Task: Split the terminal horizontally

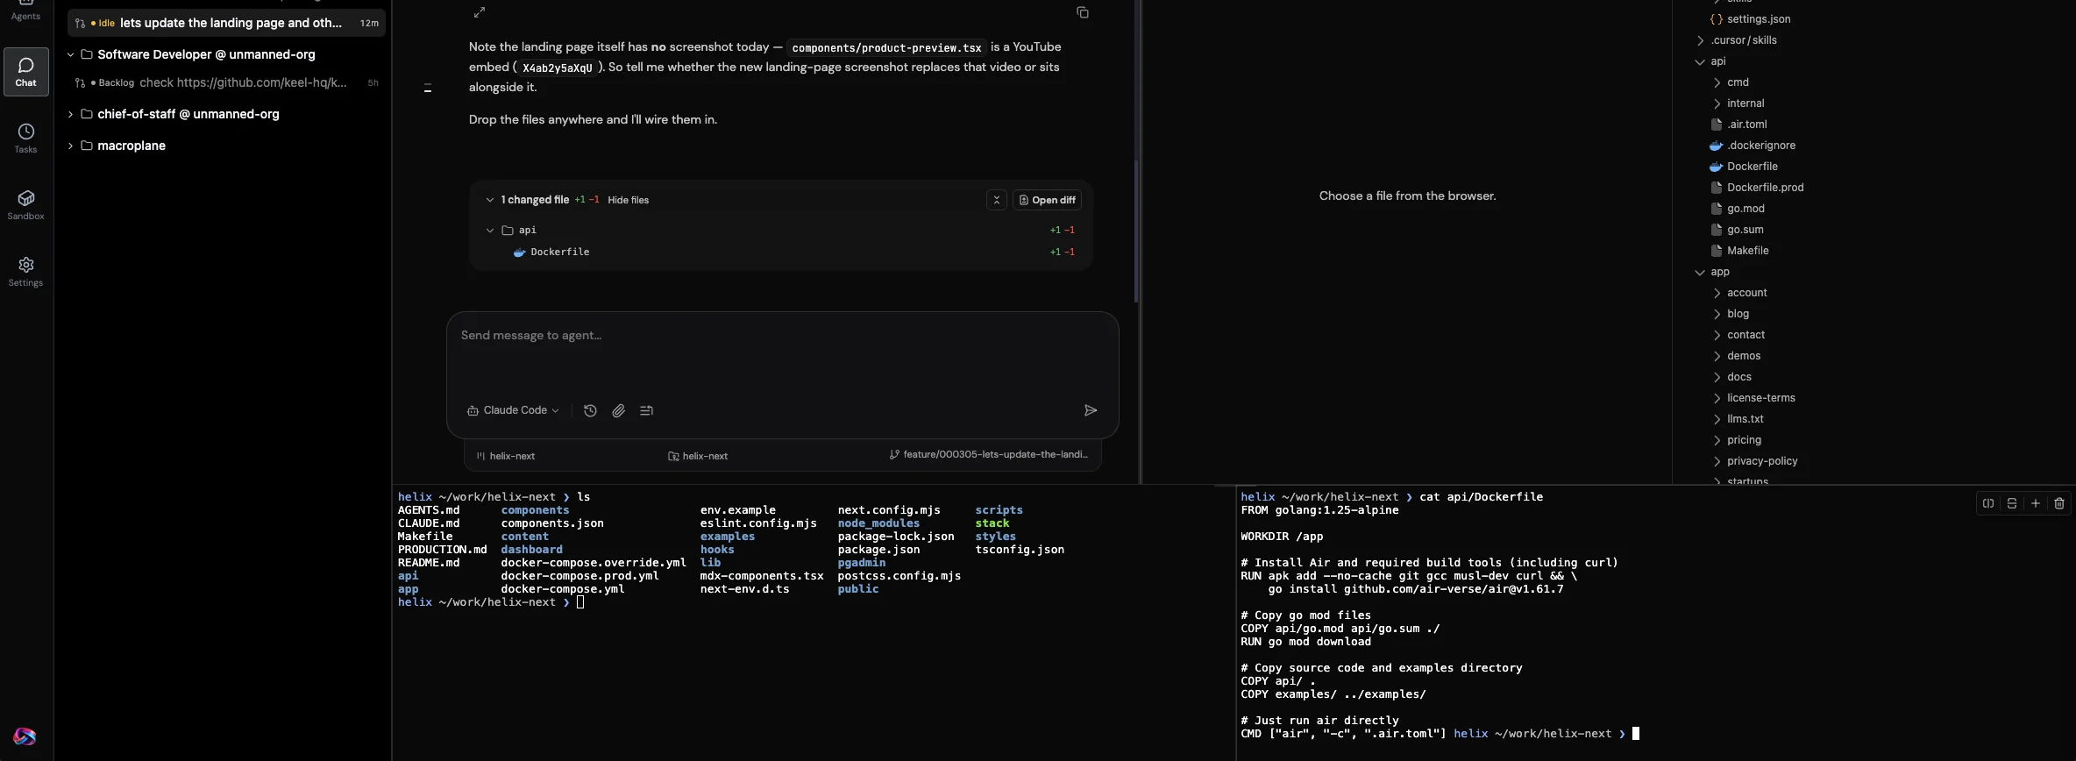Action: coord(2012,503)
